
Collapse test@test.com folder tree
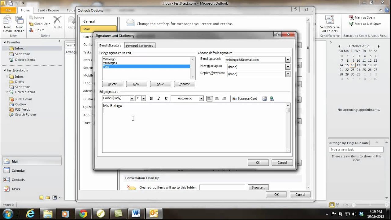5,70
